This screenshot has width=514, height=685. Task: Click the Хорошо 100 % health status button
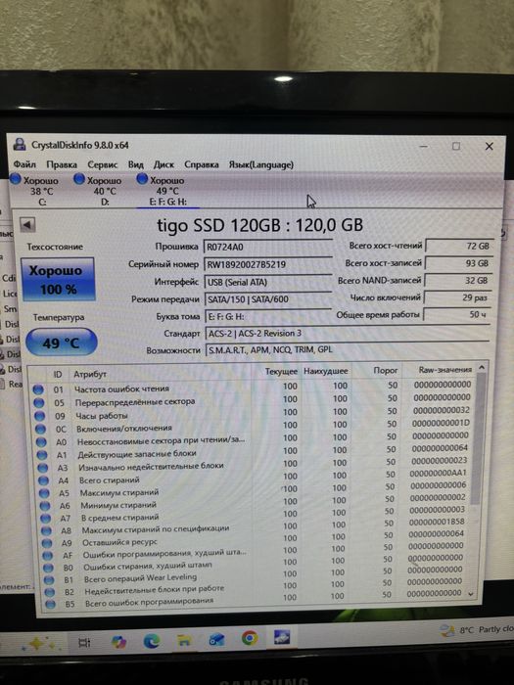[58, 280]
